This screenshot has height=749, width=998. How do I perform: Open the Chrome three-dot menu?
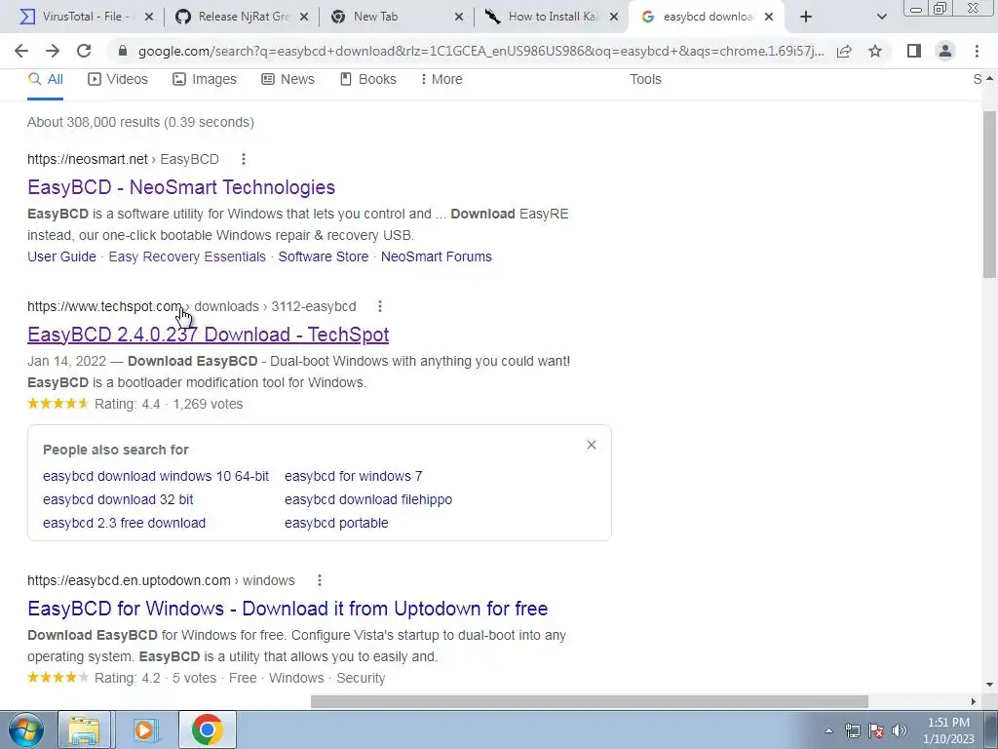point(977,51)
